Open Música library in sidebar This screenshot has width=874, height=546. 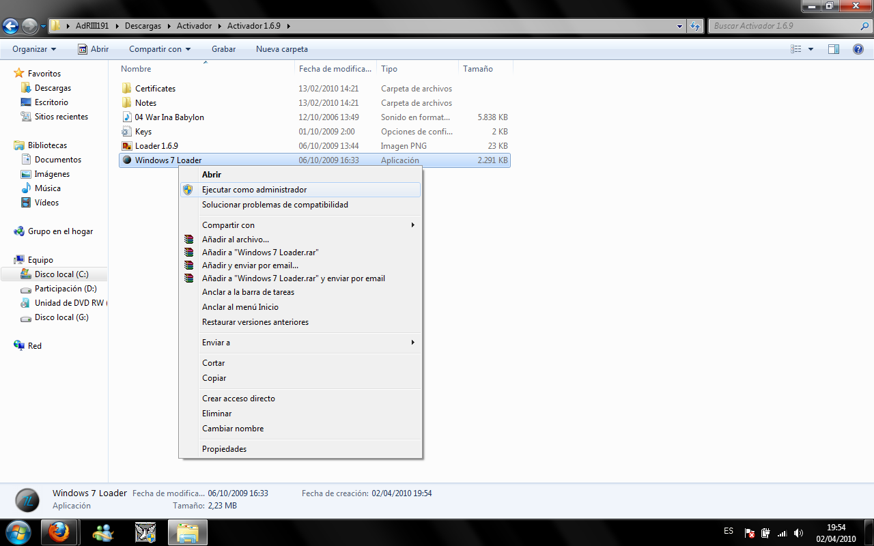(48, 188)
